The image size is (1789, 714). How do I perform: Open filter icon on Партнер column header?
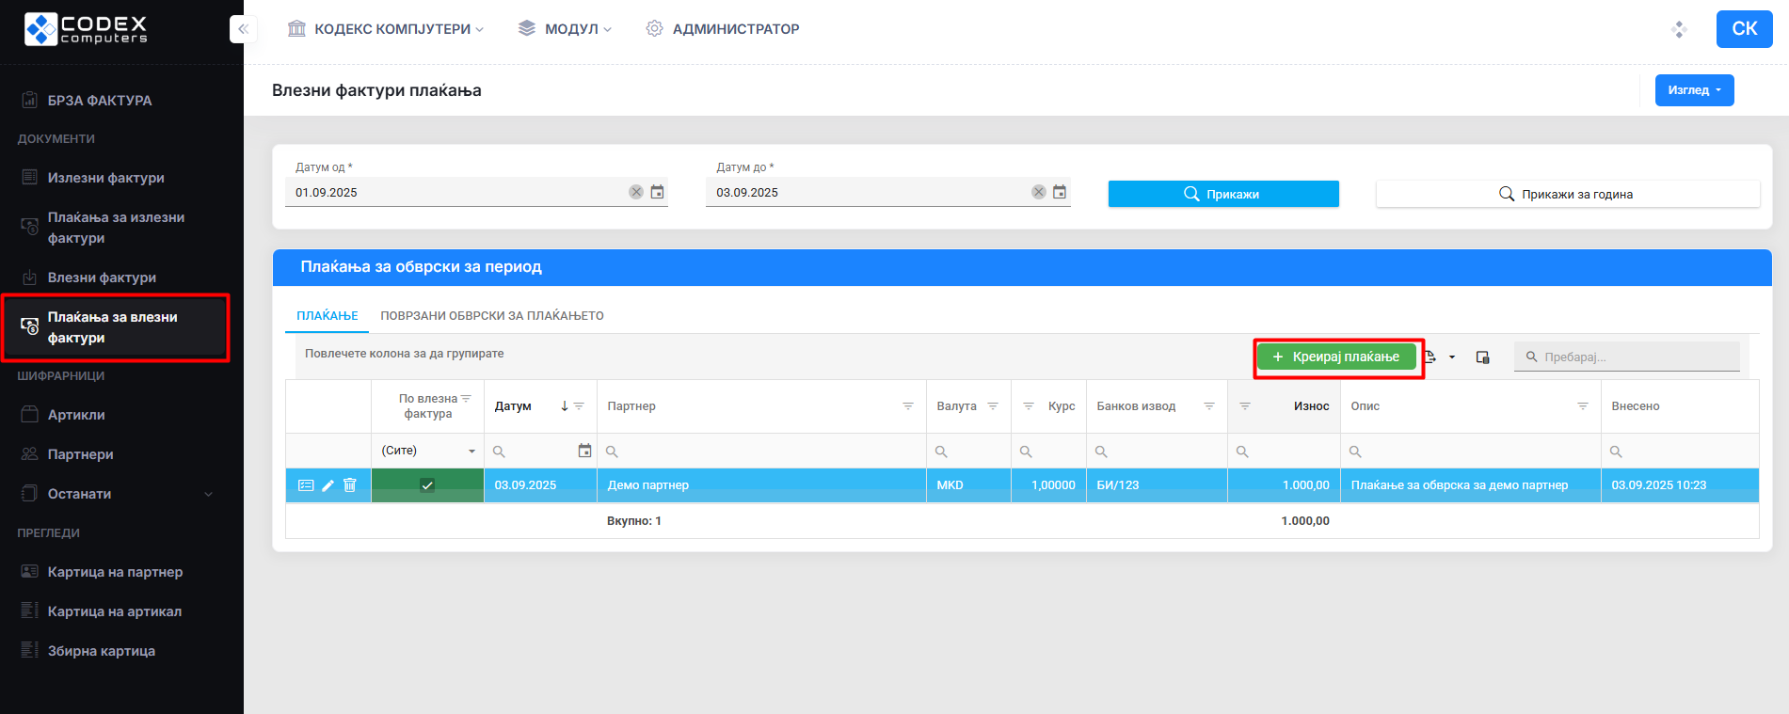coord(908,406)
